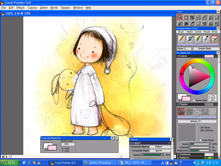Collapse the Colors section
The image size is (221, 166).
click(178, 56)
